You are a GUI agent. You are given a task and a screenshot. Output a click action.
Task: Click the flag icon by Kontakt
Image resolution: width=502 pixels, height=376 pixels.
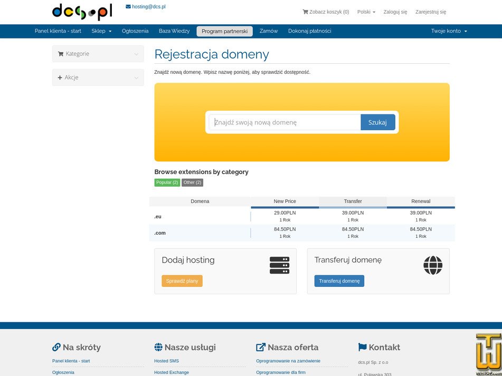(x=363, y=347)
